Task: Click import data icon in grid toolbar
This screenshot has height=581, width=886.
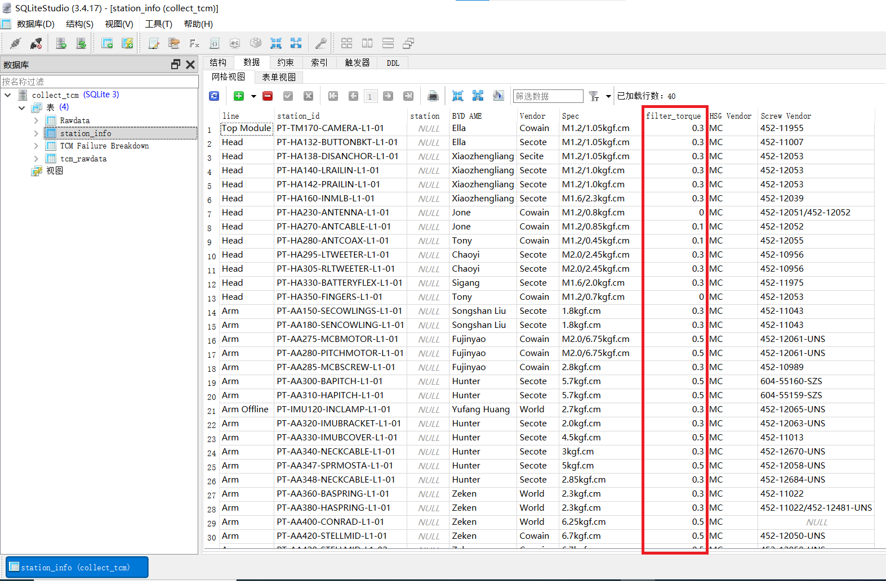Action: click(458, 96)
